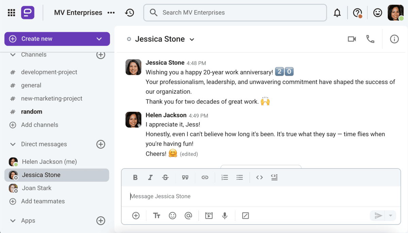Open the MV Enterprises workspace options menu

[111, 13]
